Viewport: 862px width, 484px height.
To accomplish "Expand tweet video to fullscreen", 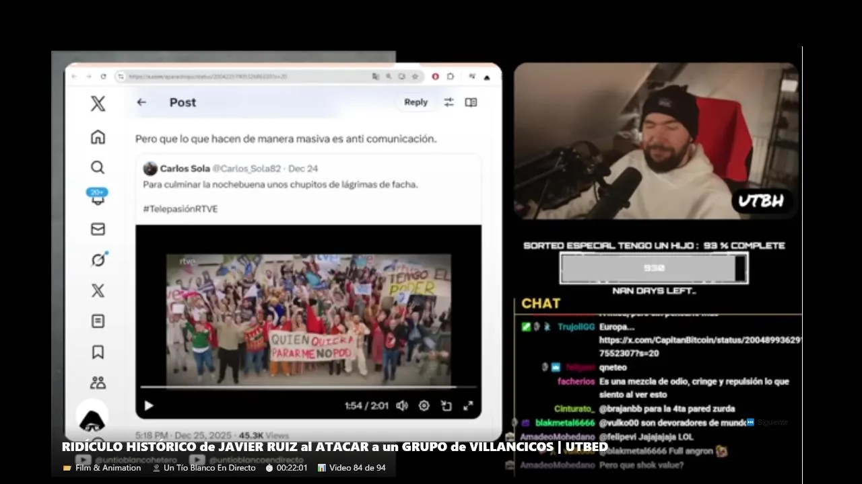I will 468,405.
